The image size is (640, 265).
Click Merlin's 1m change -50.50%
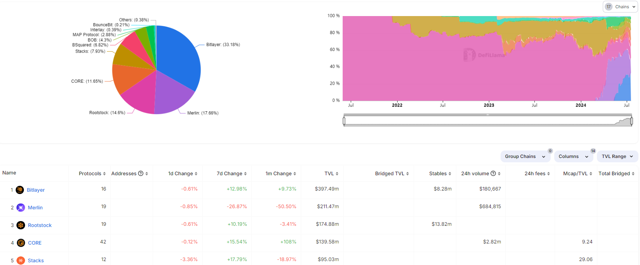tap(286, 207)
